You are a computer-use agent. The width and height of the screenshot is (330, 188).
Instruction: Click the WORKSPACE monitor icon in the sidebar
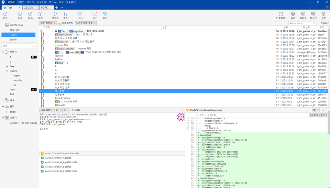[7, 25]
